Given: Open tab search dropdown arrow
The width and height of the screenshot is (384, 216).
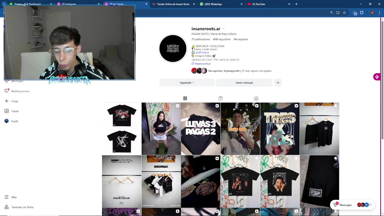Looking at the screenshot, I should (4, 4).
